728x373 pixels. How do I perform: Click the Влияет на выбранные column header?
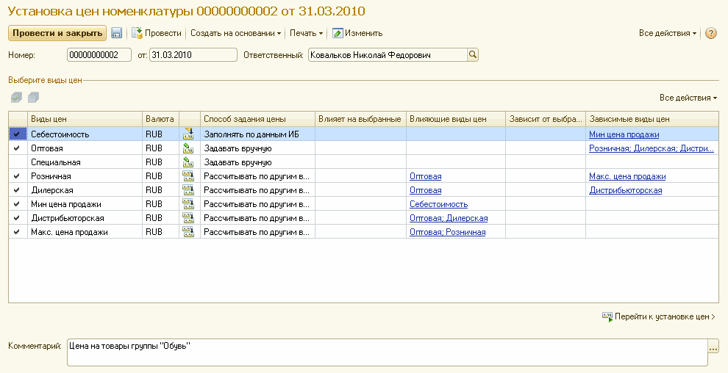coord(360,119)
